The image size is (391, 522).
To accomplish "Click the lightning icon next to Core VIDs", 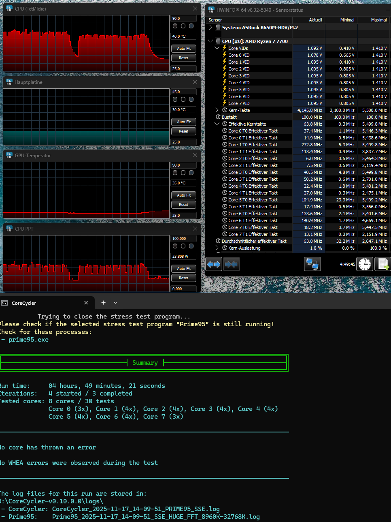I will click(225, 48).
